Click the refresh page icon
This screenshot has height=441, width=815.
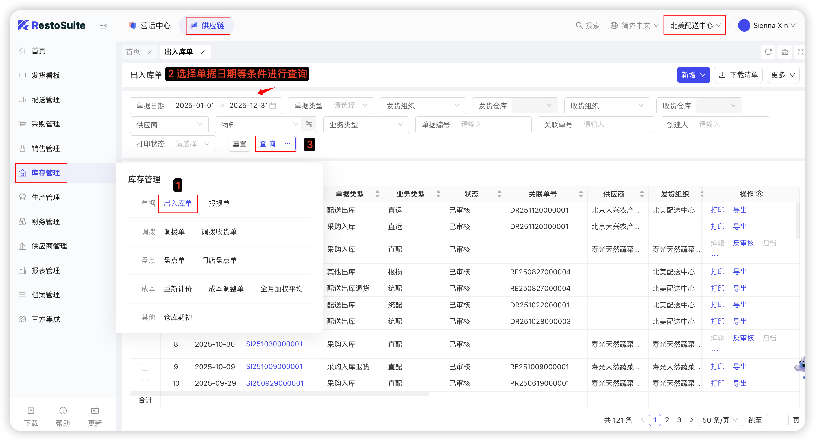(768, 52)
